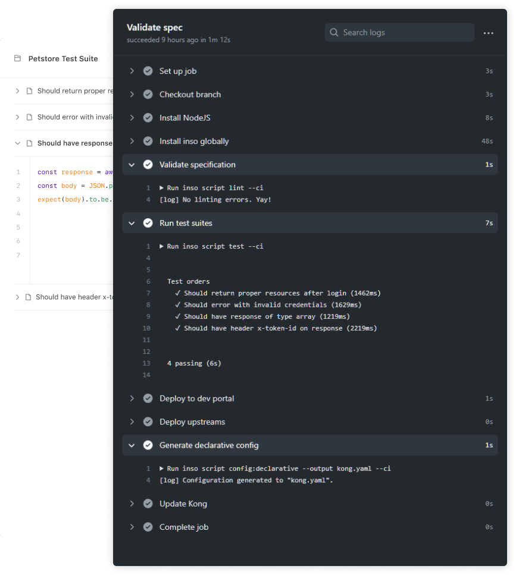Click the success checkmark on Set up job
Viewport: 516px width, 575px height.
[x=148, y=71]
